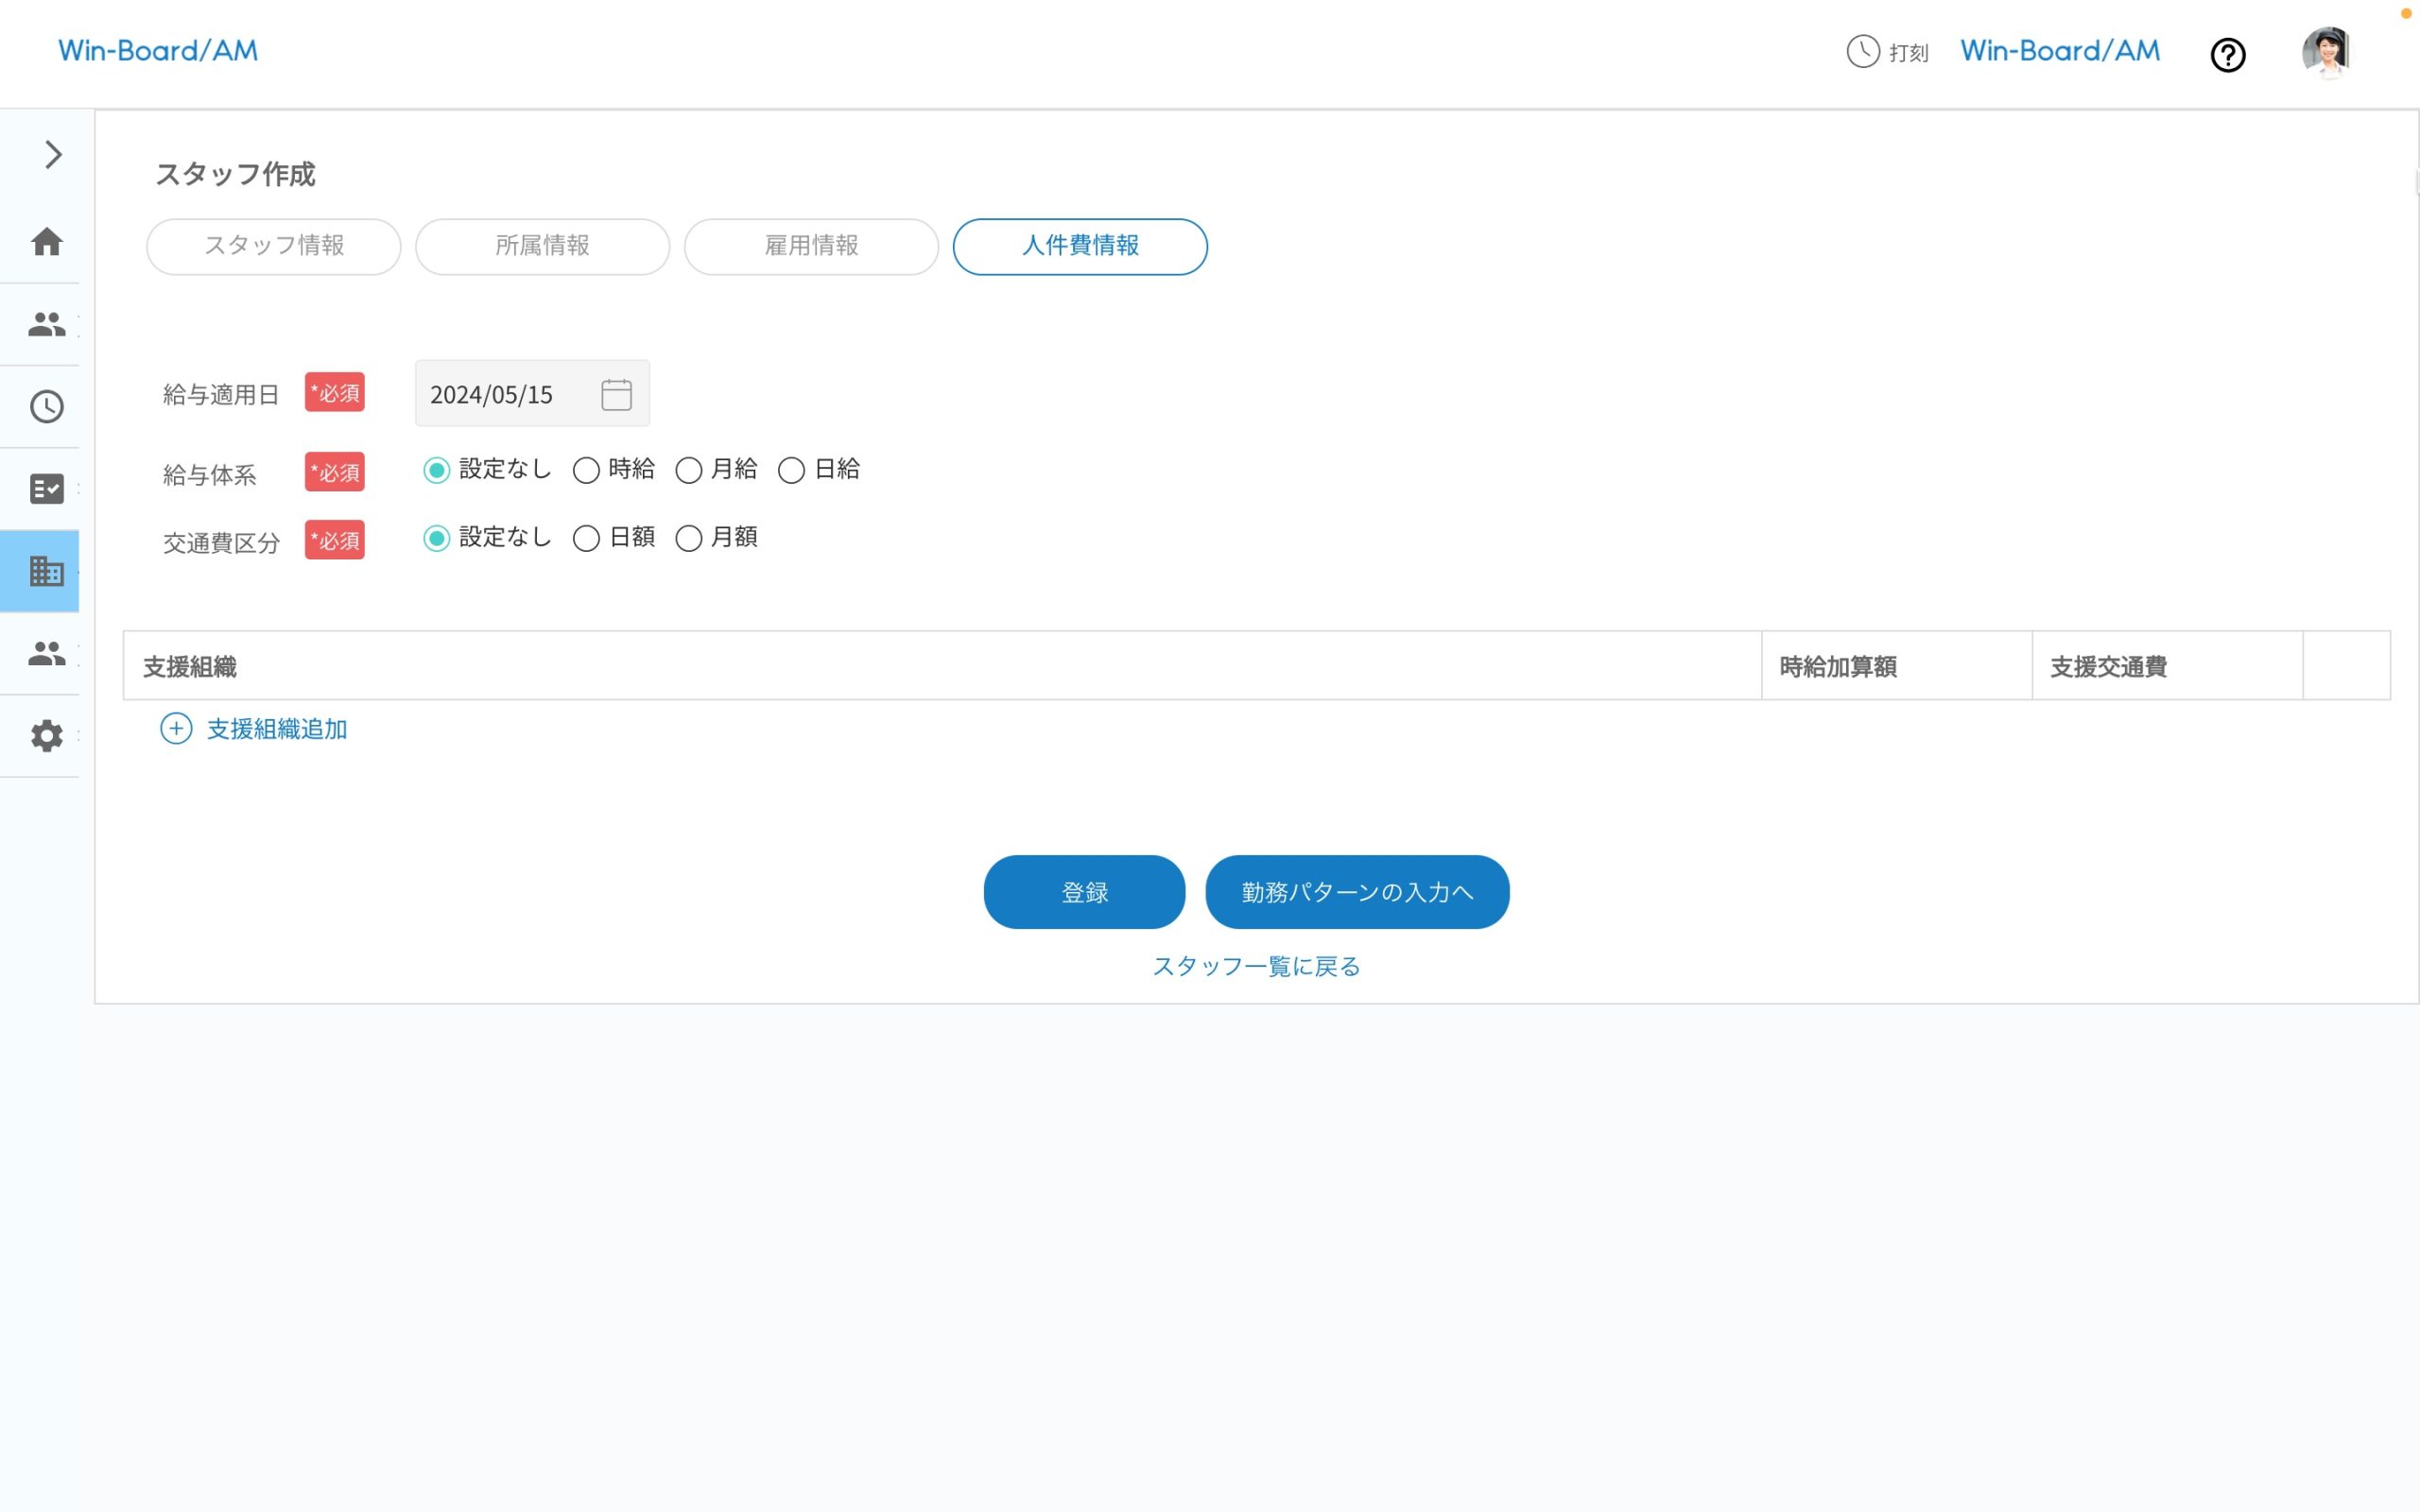Open the checklist icon in sidebar
Screen dimensions: 2420x1512
click(46, 489)
